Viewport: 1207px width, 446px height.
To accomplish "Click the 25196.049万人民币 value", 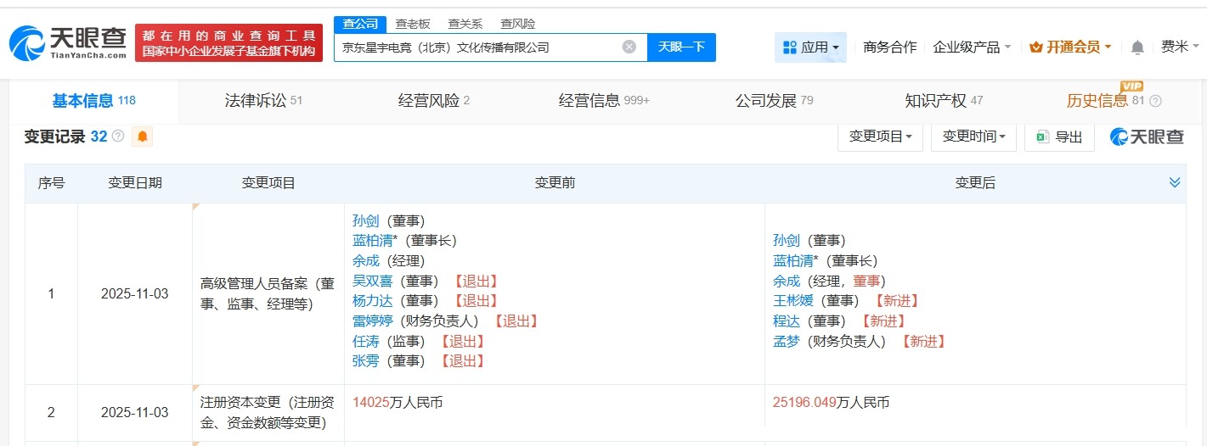I will click(x=831, y=403).
